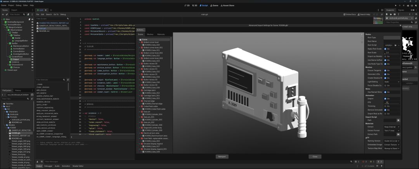Toggle alphabetical sort of methods list
The height and width of the screenshot is (169, 419).
[68, 80]
